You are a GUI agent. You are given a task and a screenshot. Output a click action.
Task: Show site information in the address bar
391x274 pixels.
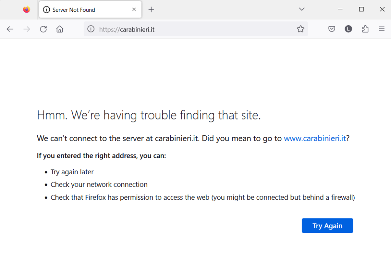click(x=91, y=29)
